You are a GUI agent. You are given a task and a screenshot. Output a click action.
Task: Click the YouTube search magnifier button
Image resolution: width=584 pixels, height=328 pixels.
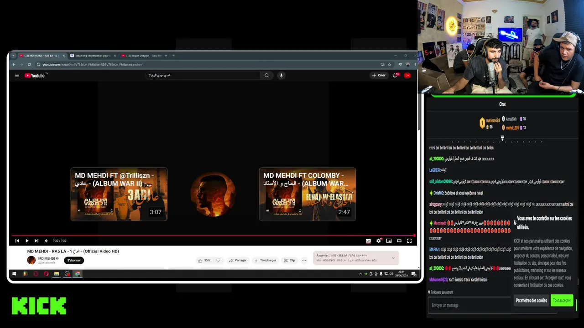(266, 76)
